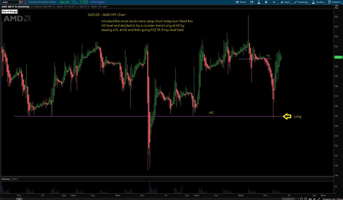Image resolution: width=343 pixels, height=200 pixels.
Task: Open the symbol selector dropdown arrow
Action: pos(20,2)
